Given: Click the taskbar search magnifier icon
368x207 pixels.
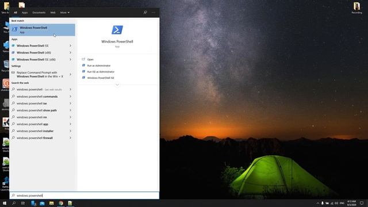Looking at the screenshot, I should [14, 203].
